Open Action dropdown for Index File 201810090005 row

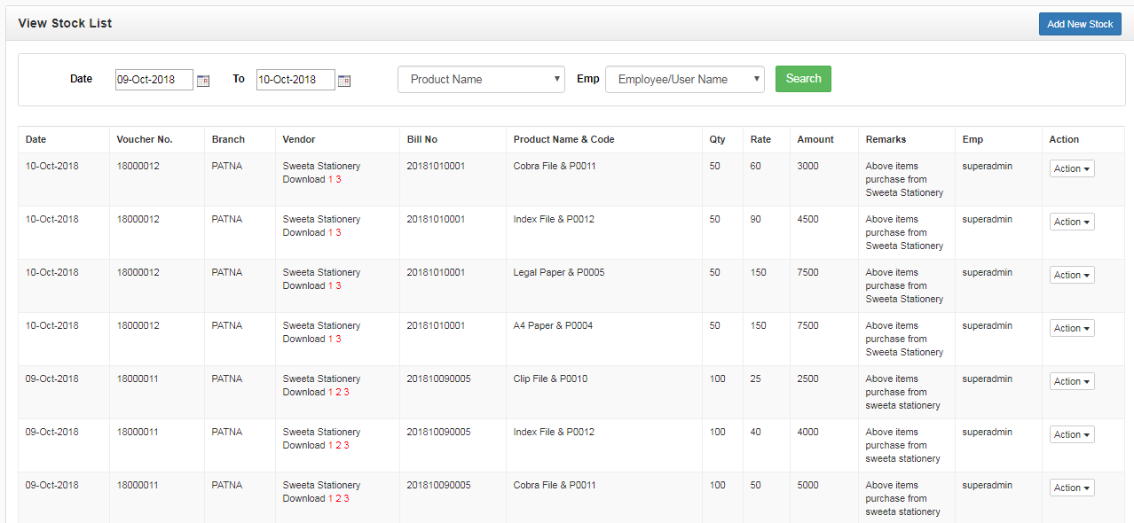(1072, 434)
